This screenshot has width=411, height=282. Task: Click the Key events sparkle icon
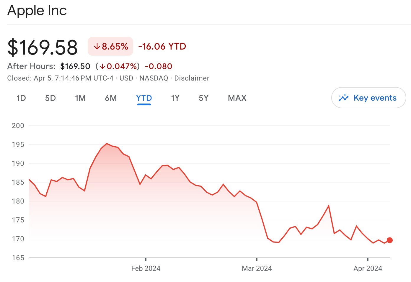(x=343, y=98)
